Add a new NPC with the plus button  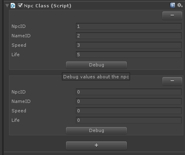(x=96, y=145)
